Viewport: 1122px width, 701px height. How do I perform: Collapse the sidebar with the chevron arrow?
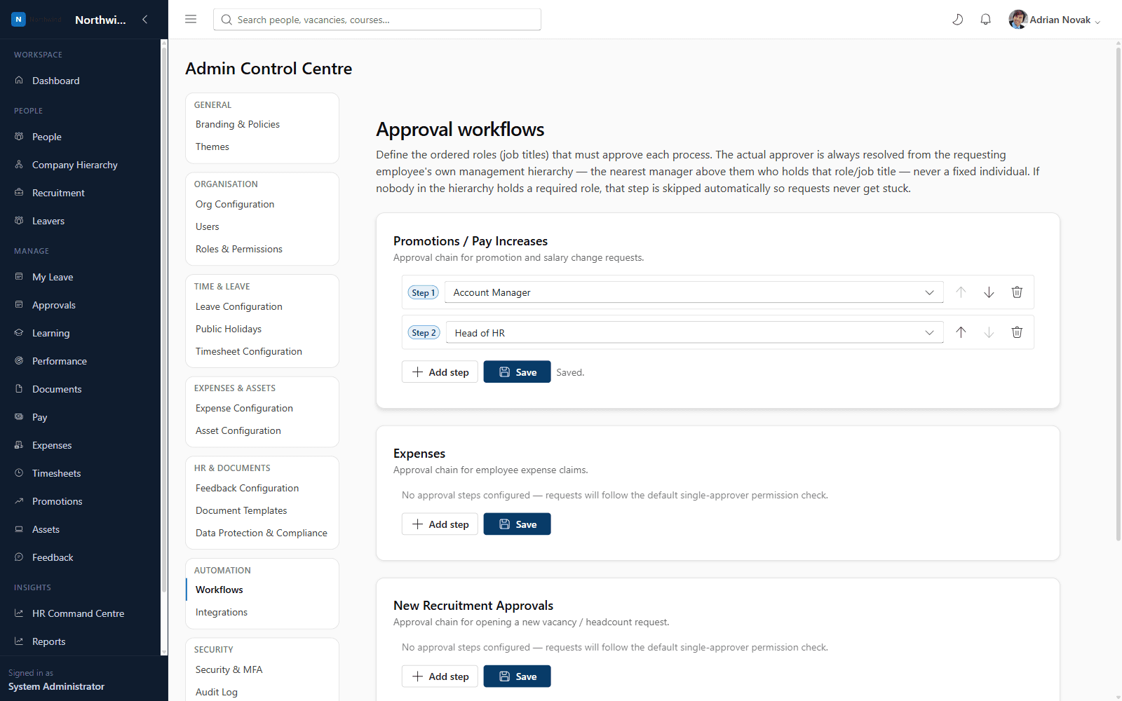click(x=144, y=20)
